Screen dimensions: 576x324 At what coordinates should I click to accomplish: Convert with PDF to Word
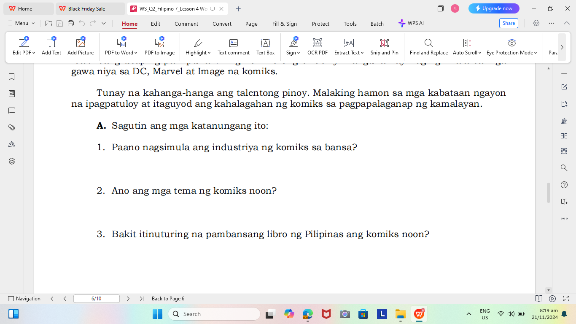coord(121,46)
